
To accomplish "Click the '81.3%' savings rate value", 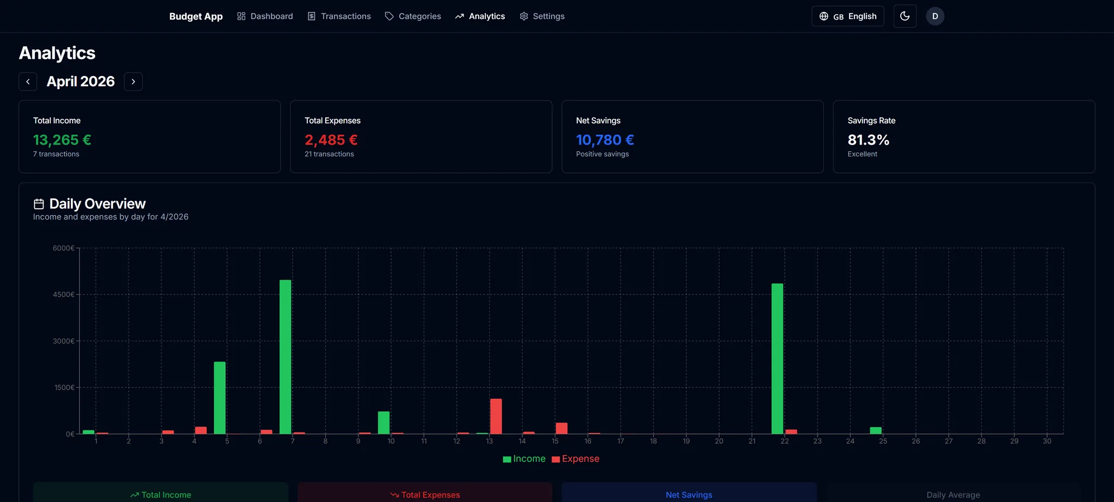I will coord(868,140).
